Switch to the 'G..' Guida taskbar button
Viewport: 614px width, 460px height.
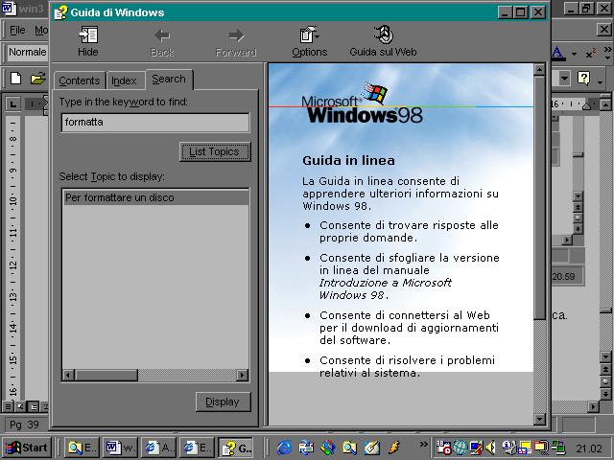pyautogui.click(x=236, y=448)
